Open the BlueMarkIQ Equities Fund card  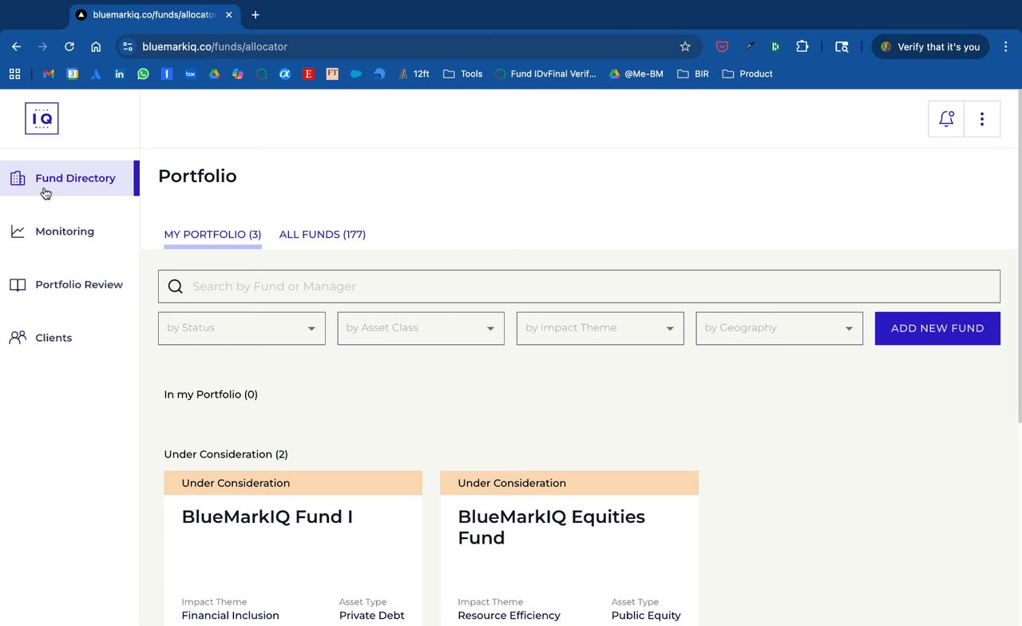coord(569,549)
